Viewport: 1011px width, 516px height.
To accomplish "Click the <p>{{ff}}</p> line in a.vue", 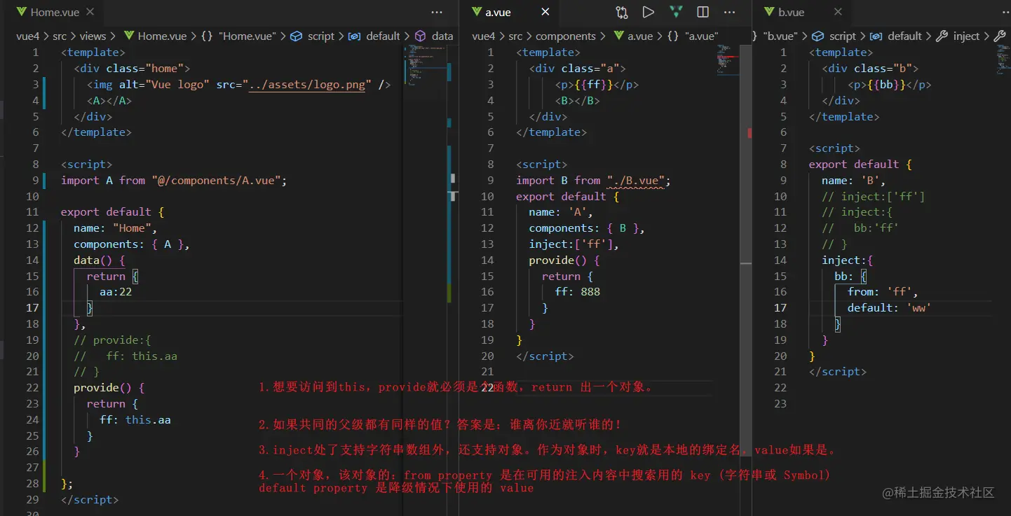I will [x=597, y=84].
